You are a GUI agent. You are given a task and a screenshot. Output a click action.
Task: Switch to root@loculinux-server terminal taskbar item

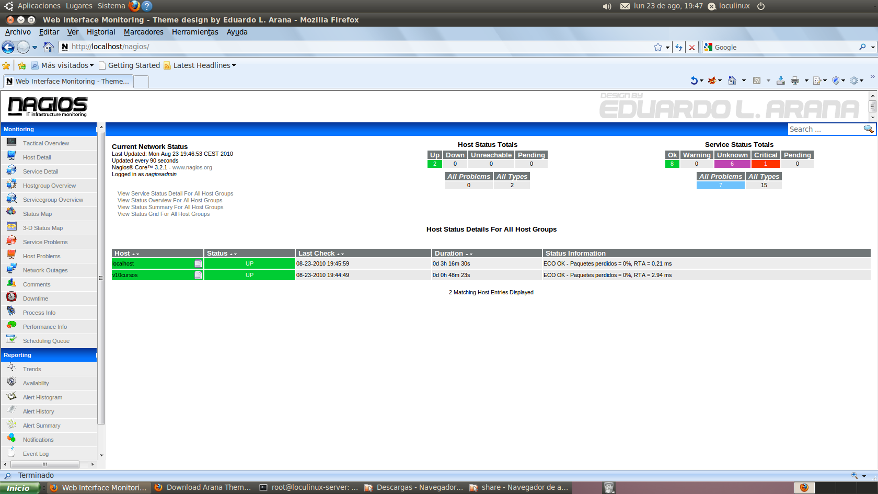(x=309, y=487)
